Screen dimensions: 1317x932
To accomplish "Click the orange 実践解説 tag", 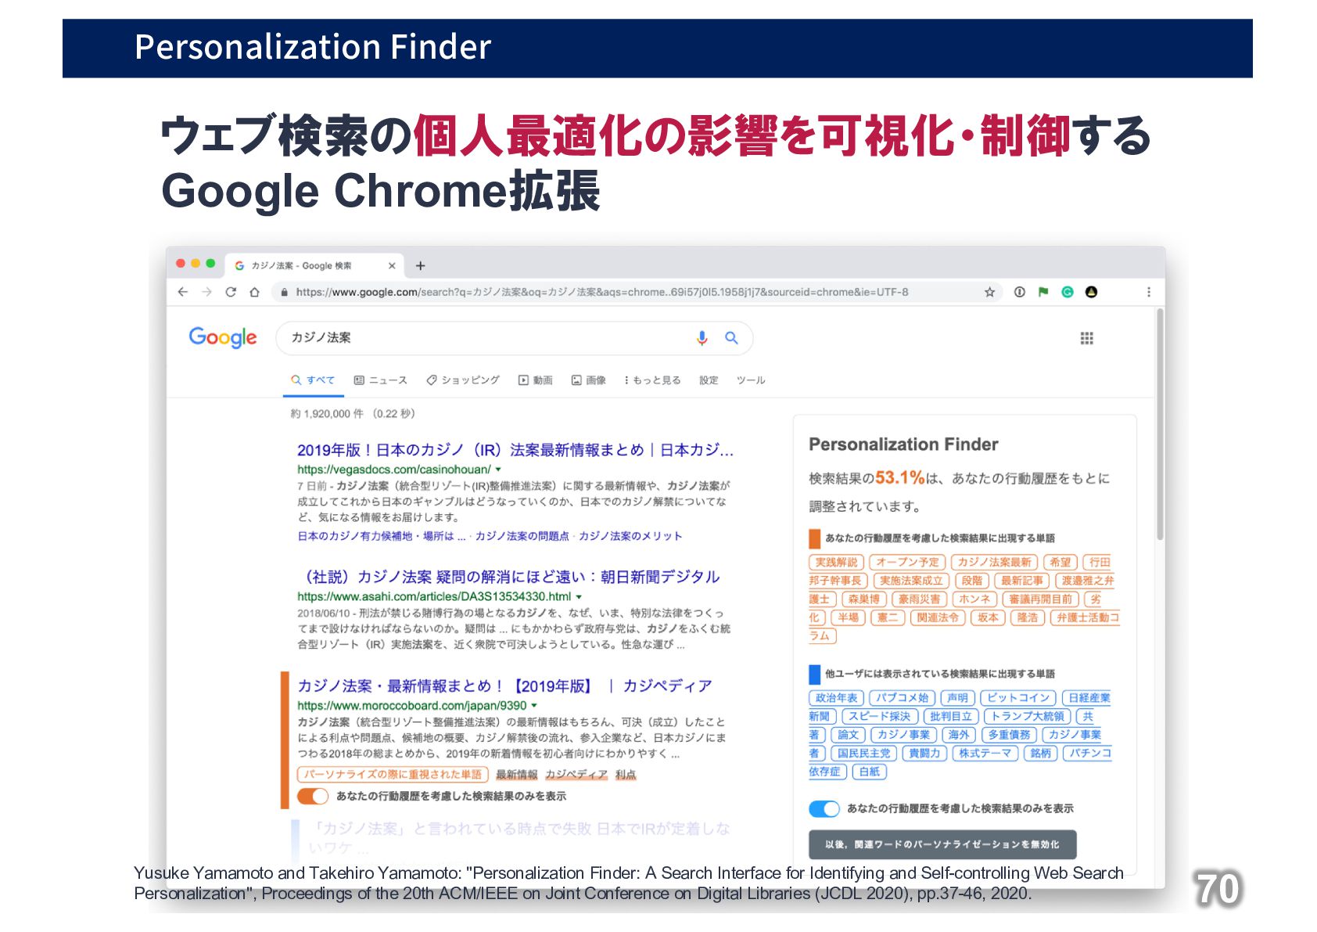I will pos(836,562).
